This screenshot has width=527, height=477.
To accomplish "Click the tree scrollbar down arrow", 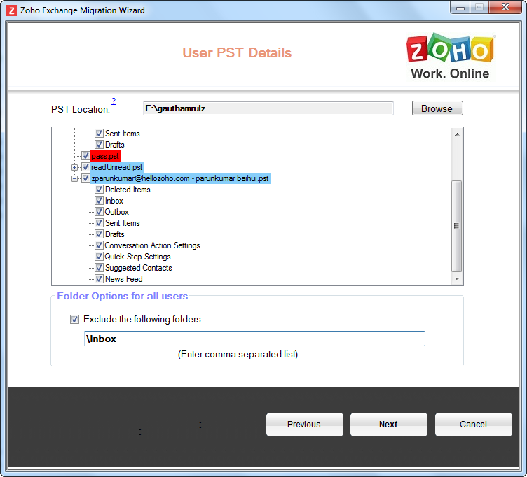I will coord(457,279).
